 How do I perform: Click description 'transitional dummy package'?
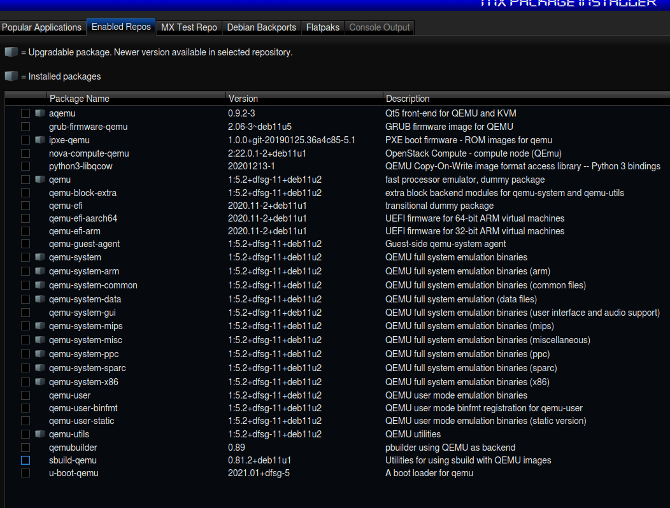coord(439,206)
